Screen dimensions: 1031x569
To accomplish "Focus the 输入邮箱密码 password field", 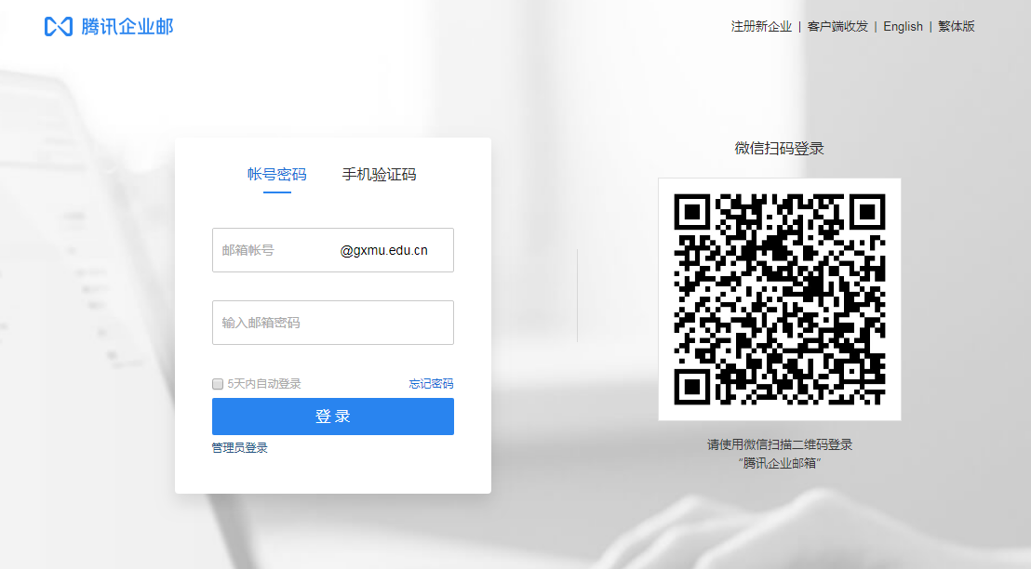I will (332, 323).
